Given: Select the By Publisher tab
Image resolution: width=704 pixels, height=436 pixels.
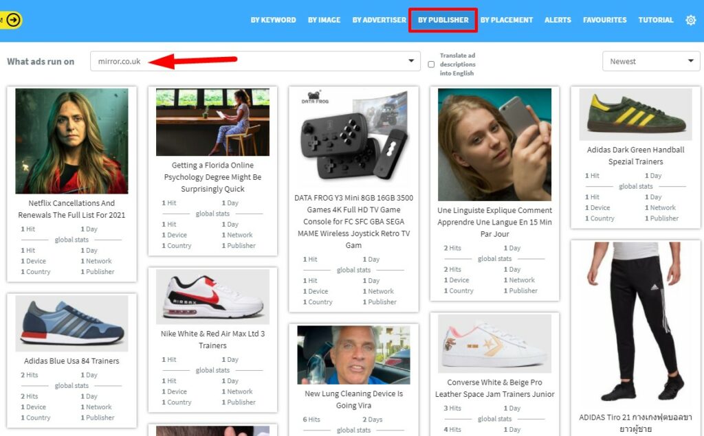Looking at the screenshot, I should 443,20.
